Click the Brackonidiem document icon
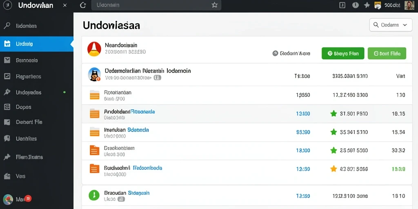 pos(94,150)
